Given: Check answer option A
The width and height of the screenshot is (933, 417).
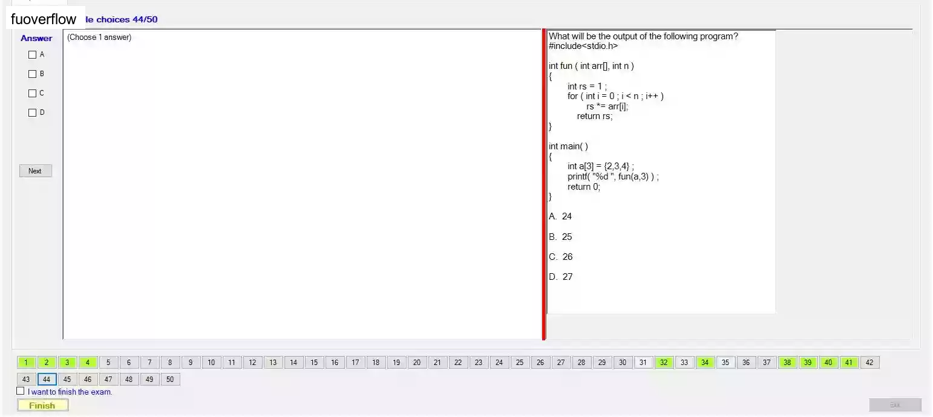Looking at the screenshot, I should tap(33, 55).
